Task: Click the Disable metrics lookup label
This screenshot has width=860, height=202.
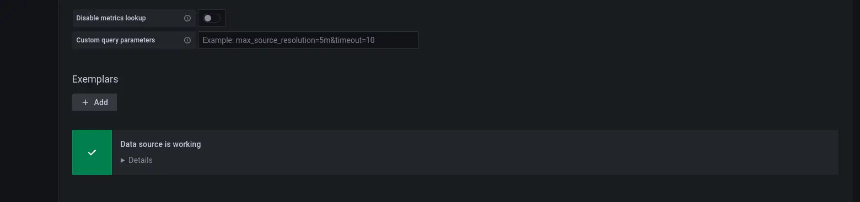Action: (x=111, y=18)
